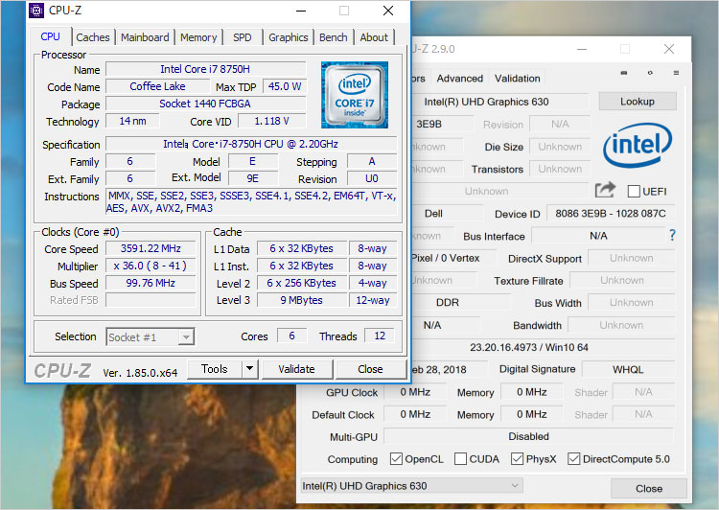Click the Code Name value Coffee Lake
Viewport: 719px width, 510px height.
coord(158,86)
